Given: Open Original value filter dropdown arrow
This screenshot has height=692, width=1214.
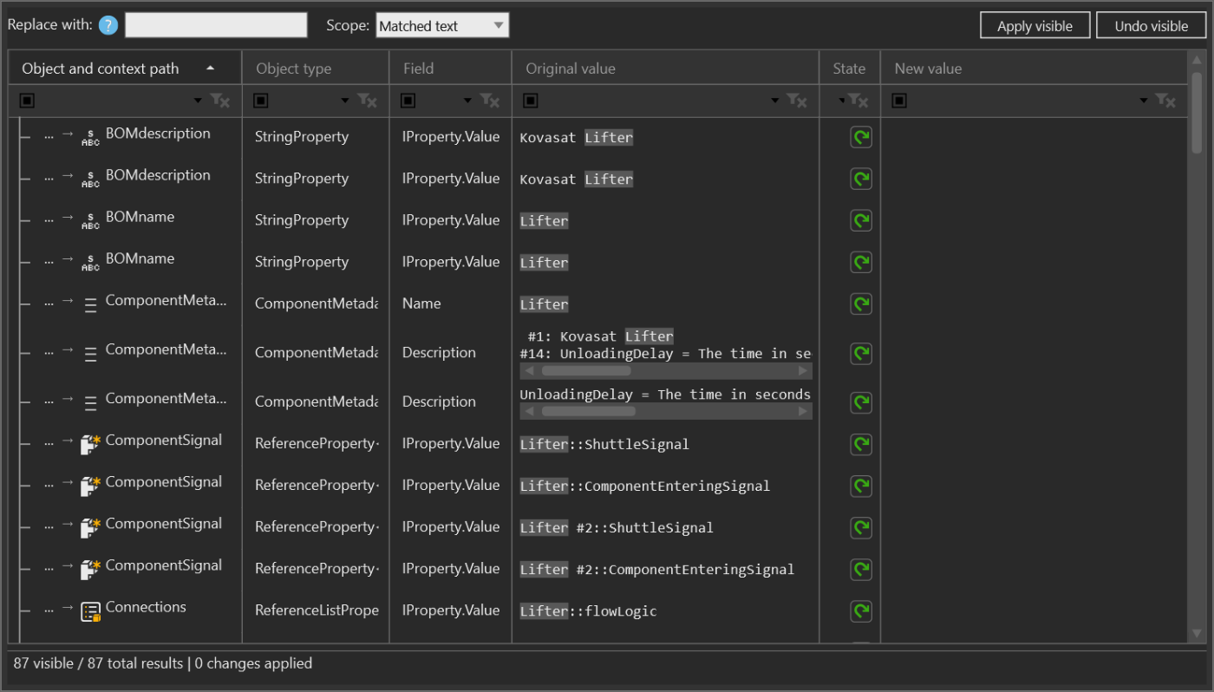Looking at the screenshot, I should tap(775, 101).
